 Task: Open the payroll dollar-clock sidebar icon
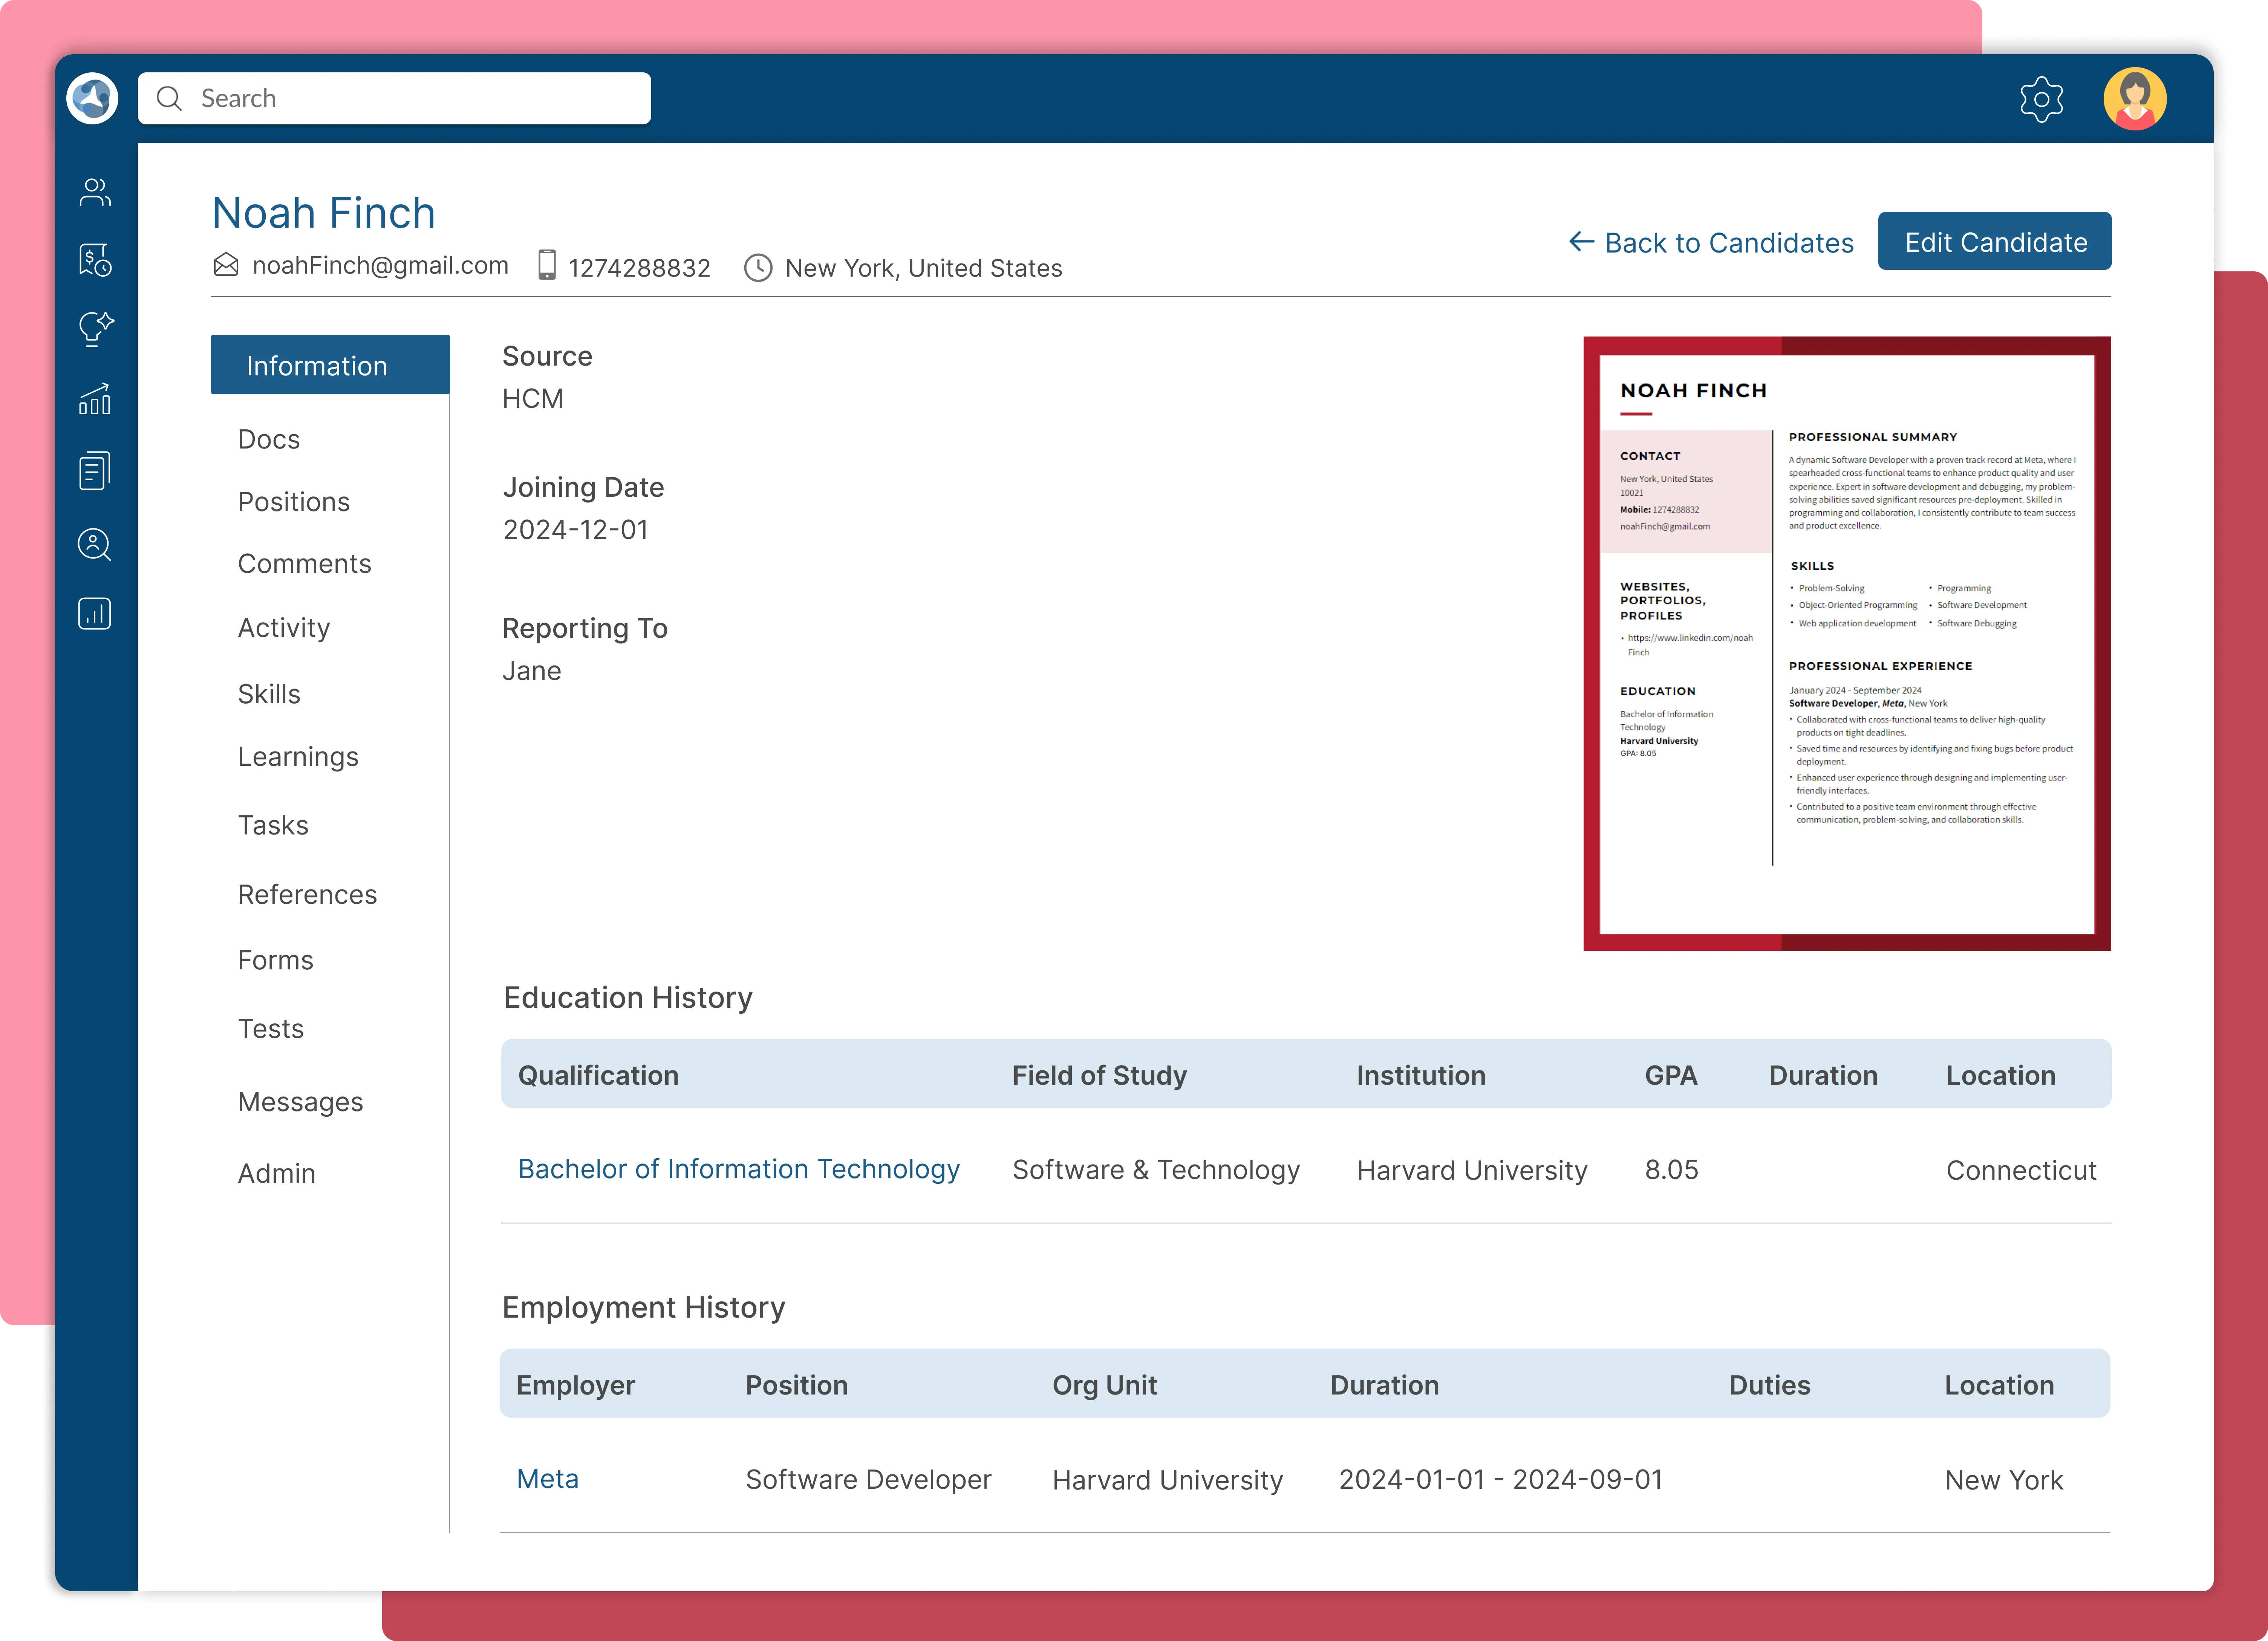pyautogui.click(x=95, y=260)
